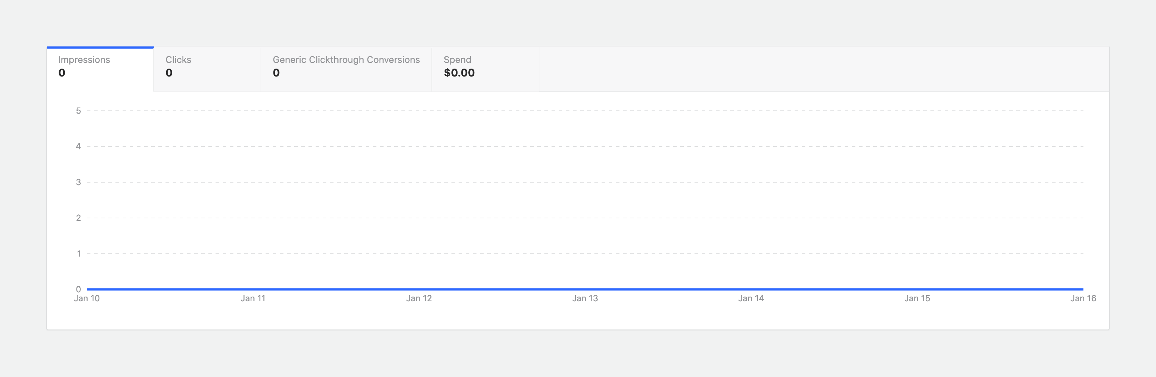The image size is (1156, 377).
Task: Click the Jan 13 x-axis label
Action: pos(585,298)
